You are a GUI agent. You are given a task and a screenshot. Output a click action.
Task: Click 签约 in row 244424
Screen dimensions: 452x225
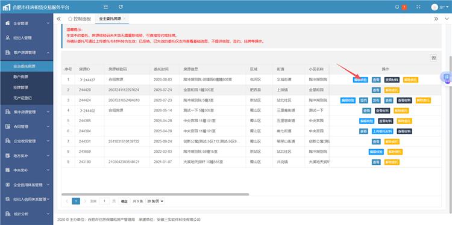pyautogui.click(x=363, y=100)
